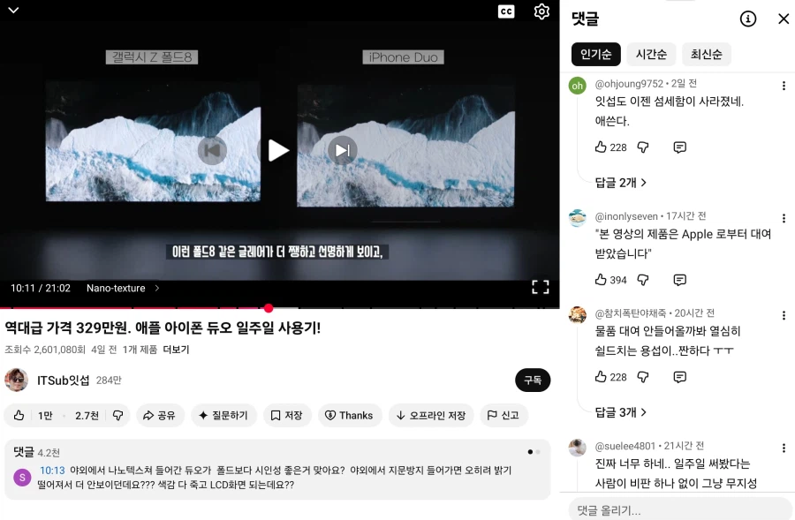The image size is (795, 520).
Task: Close the comments panel
Action: tap(784, 19)
